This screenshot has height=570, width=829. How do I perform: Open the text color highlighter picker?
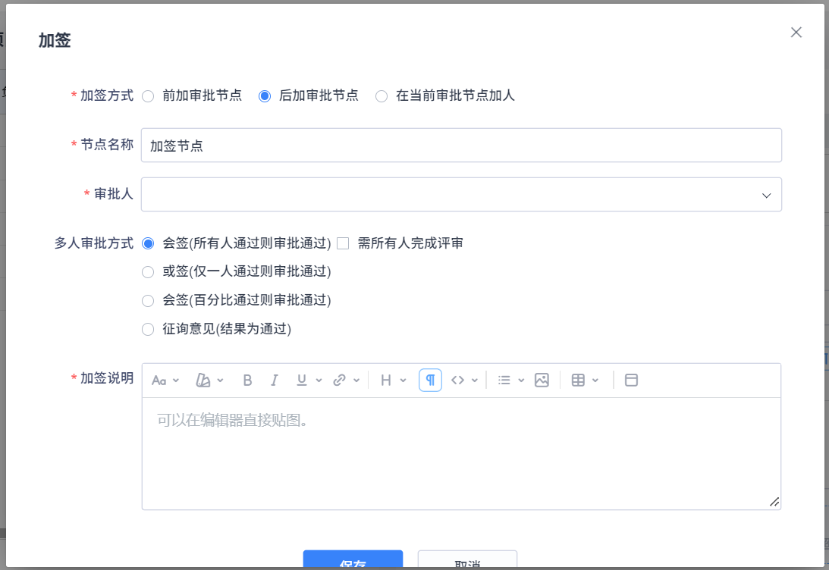pos(209,381)
